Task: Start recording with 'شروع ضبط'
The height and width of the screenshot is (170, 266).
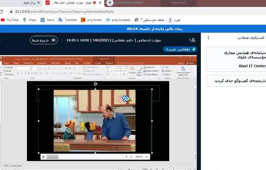Action: tap(44, 40)
